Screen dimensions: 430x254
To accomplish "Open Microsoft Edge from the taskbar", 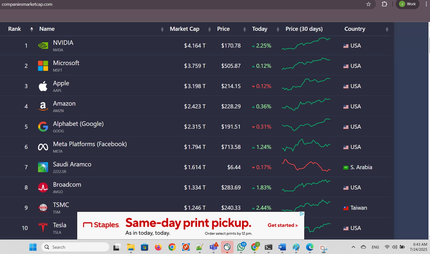I will click(x=310, y=247).
